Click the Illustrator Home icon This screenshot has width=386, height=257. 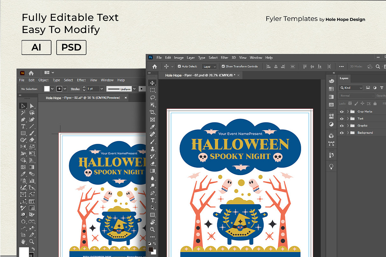tap(31, 73)
